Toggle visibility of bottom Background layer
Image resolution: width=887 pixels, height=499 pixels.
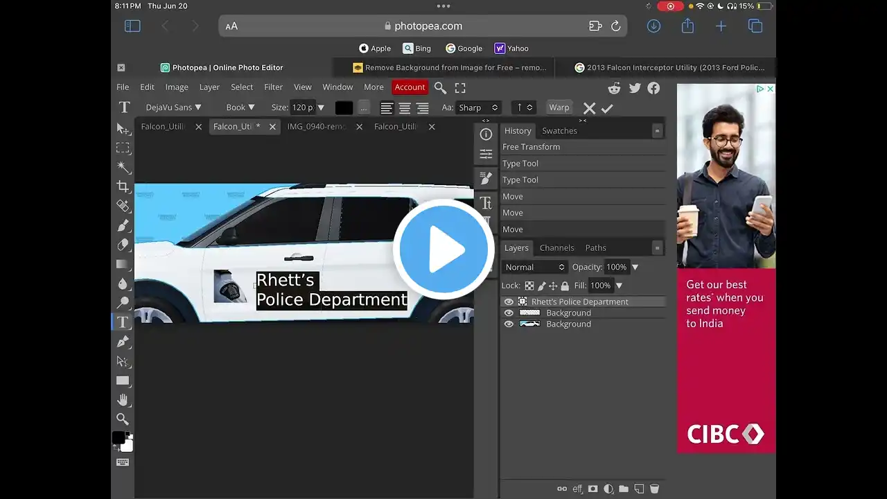(509, 324)
